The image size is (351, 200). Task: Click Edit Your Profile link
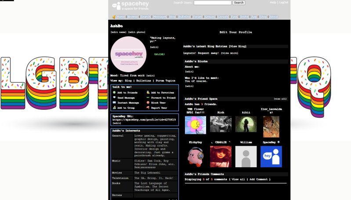pos(235,32)
